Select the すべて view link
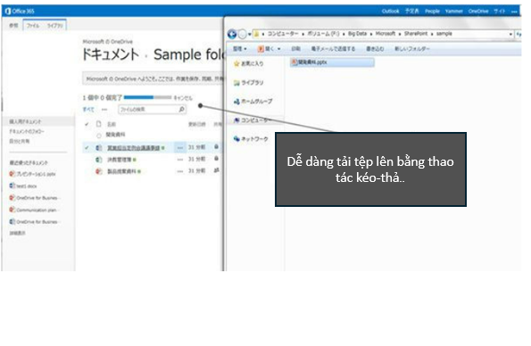Viewport: 531px width, 346px height. coord(88,109)
